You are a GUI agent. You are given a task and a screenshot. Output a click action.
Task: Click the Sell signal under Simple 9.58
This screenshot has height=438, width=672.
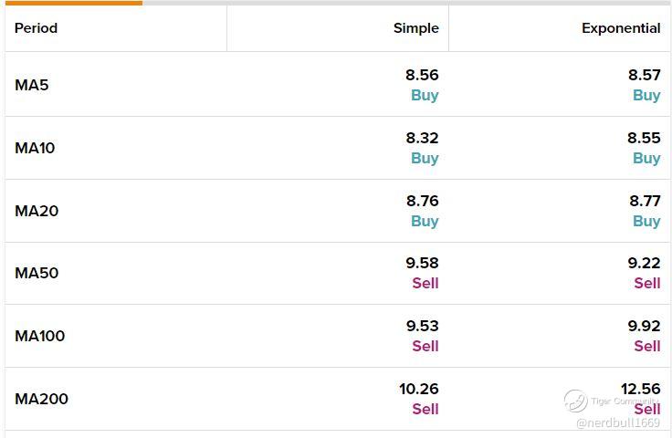click(425, 283)
